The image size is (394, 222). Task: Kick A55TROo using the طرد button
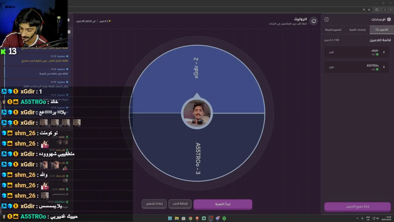[331, 67]
